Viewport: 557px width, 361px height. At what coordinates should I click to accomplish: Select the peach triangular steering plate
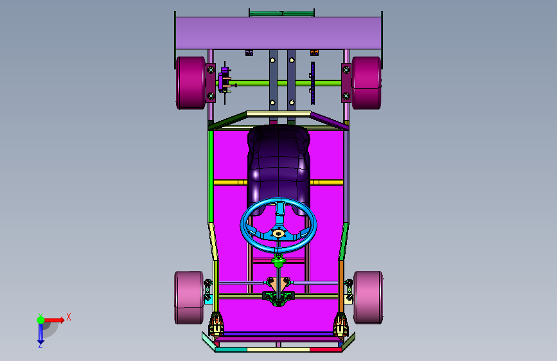coord(278,285)
